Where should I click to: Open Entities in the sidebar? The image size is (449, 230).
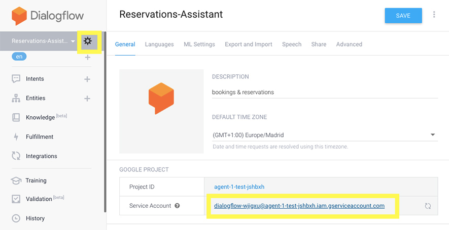pos(36,98)
